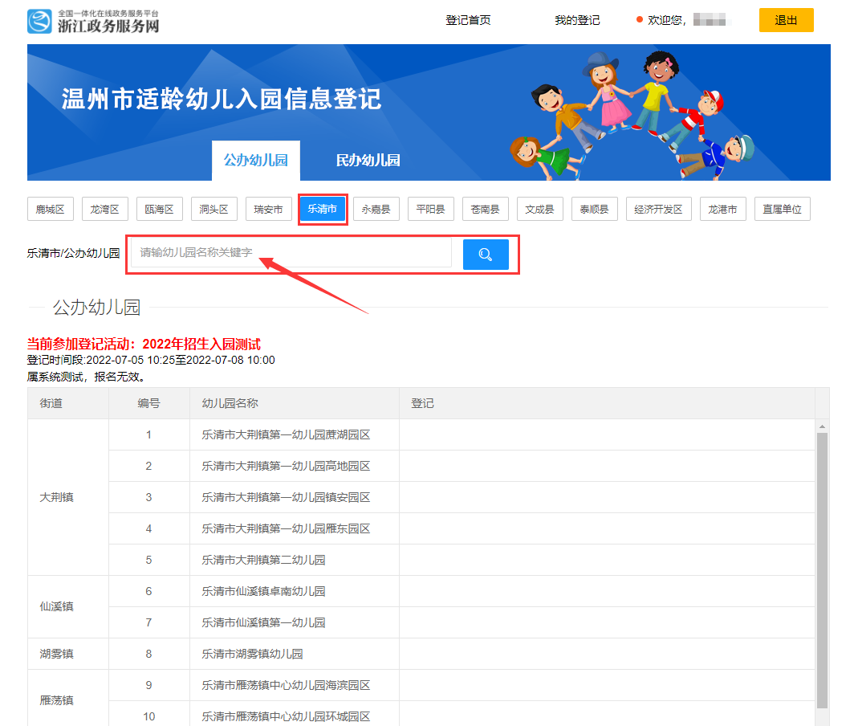The image size is (854, 726).
Task: Switch to the 民办幼儿园 tab
Action: [x=368, y=161]
